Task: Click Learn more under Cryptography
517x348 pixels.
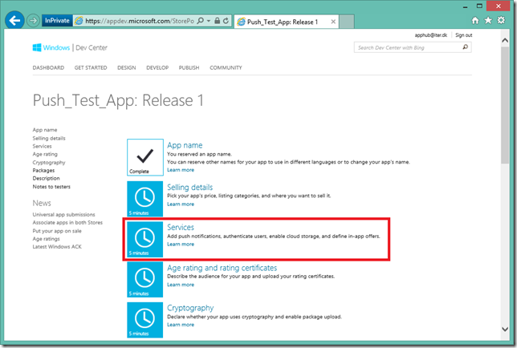Action: pyautogui.click(x=181, y=325)
